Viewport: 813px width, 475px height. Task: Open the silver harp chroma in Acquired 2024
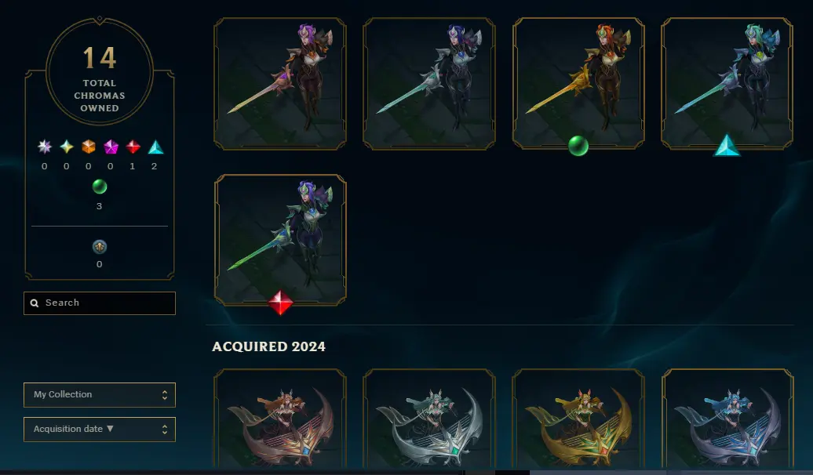point(428,419)
